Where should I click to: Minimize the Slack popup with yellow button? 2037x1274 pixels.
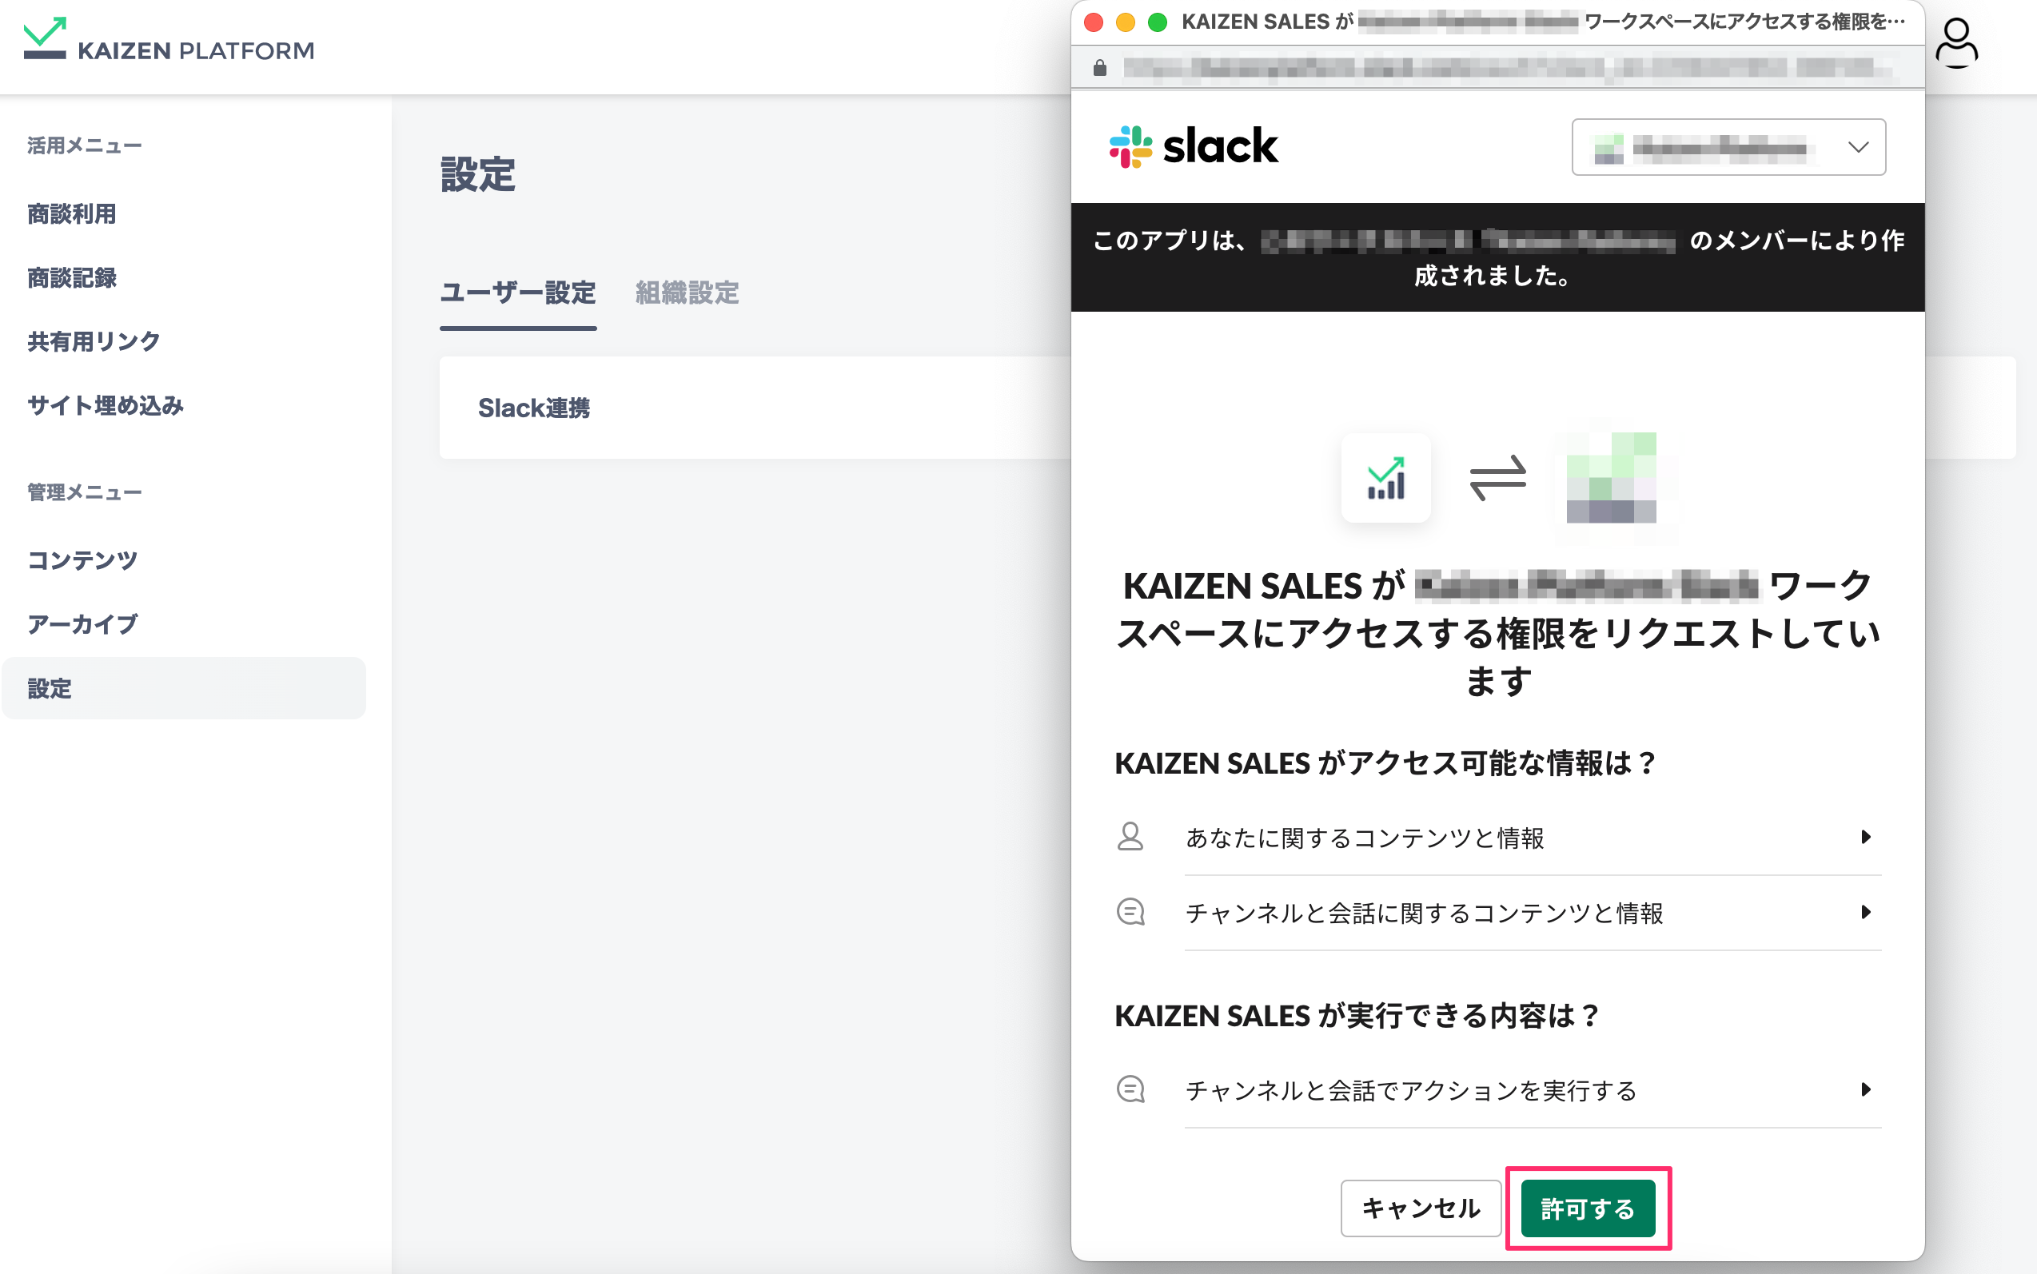1125,22
